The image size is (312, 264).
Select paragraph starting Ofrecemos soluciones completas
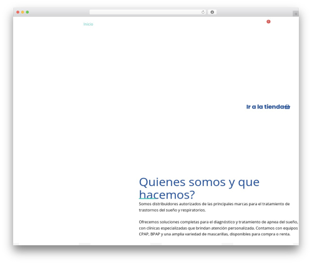pos(218,228)
